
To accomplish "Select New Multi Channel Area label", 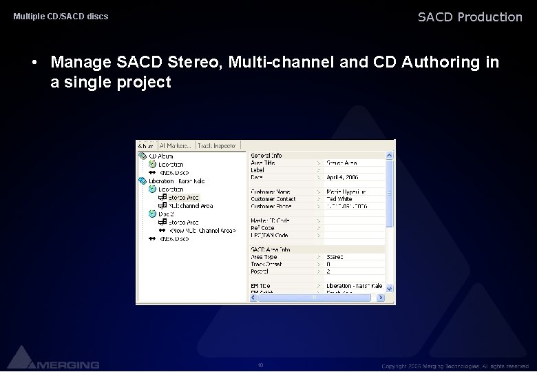I will click(x=202, y=231).
